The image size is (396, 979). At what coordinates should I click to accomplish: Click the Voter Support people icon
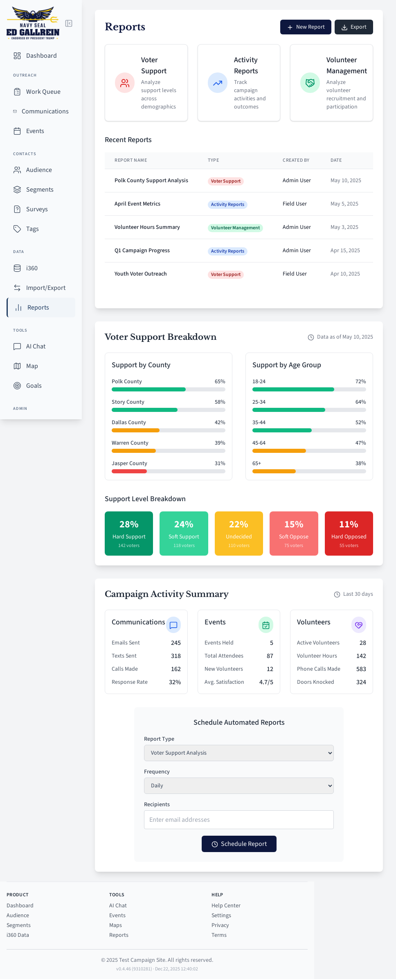pos(125,83)
